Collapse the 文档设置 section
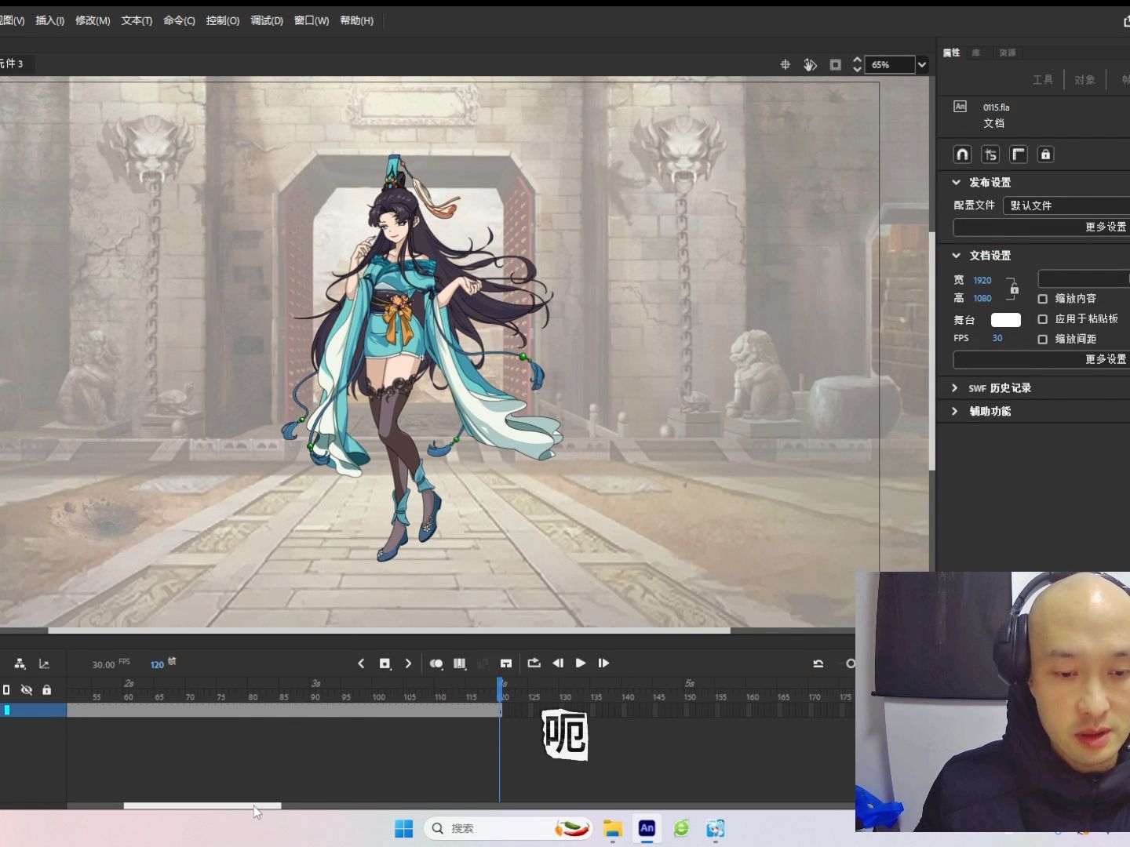 tap(956, 256)
